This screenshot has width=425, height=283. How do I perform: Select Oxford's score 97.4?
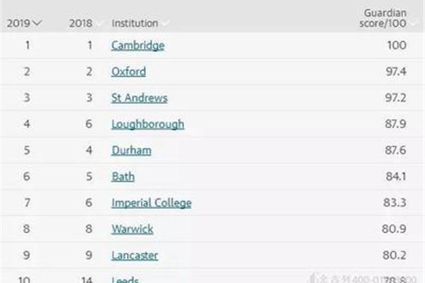point(396,71)
